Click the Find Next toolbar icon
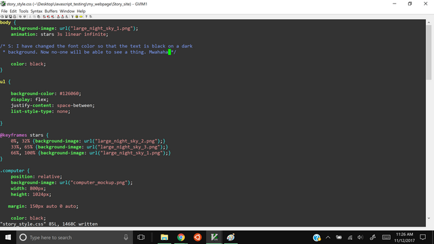This screenshot has height=244, width=434. [48, 16]
